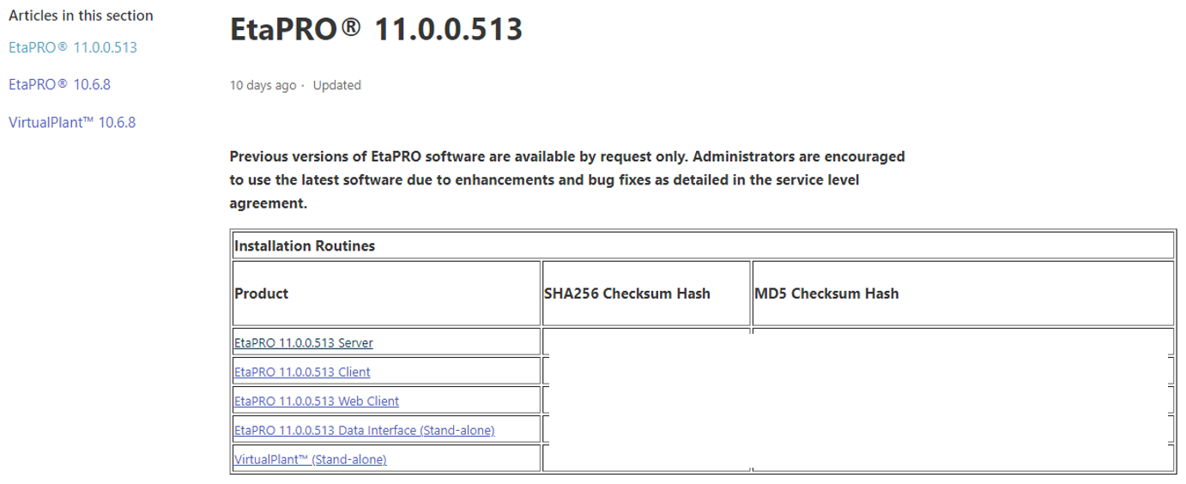
Task: Open the EtaPRO 10.6.8 sidebar article
Action: [59, 84]
